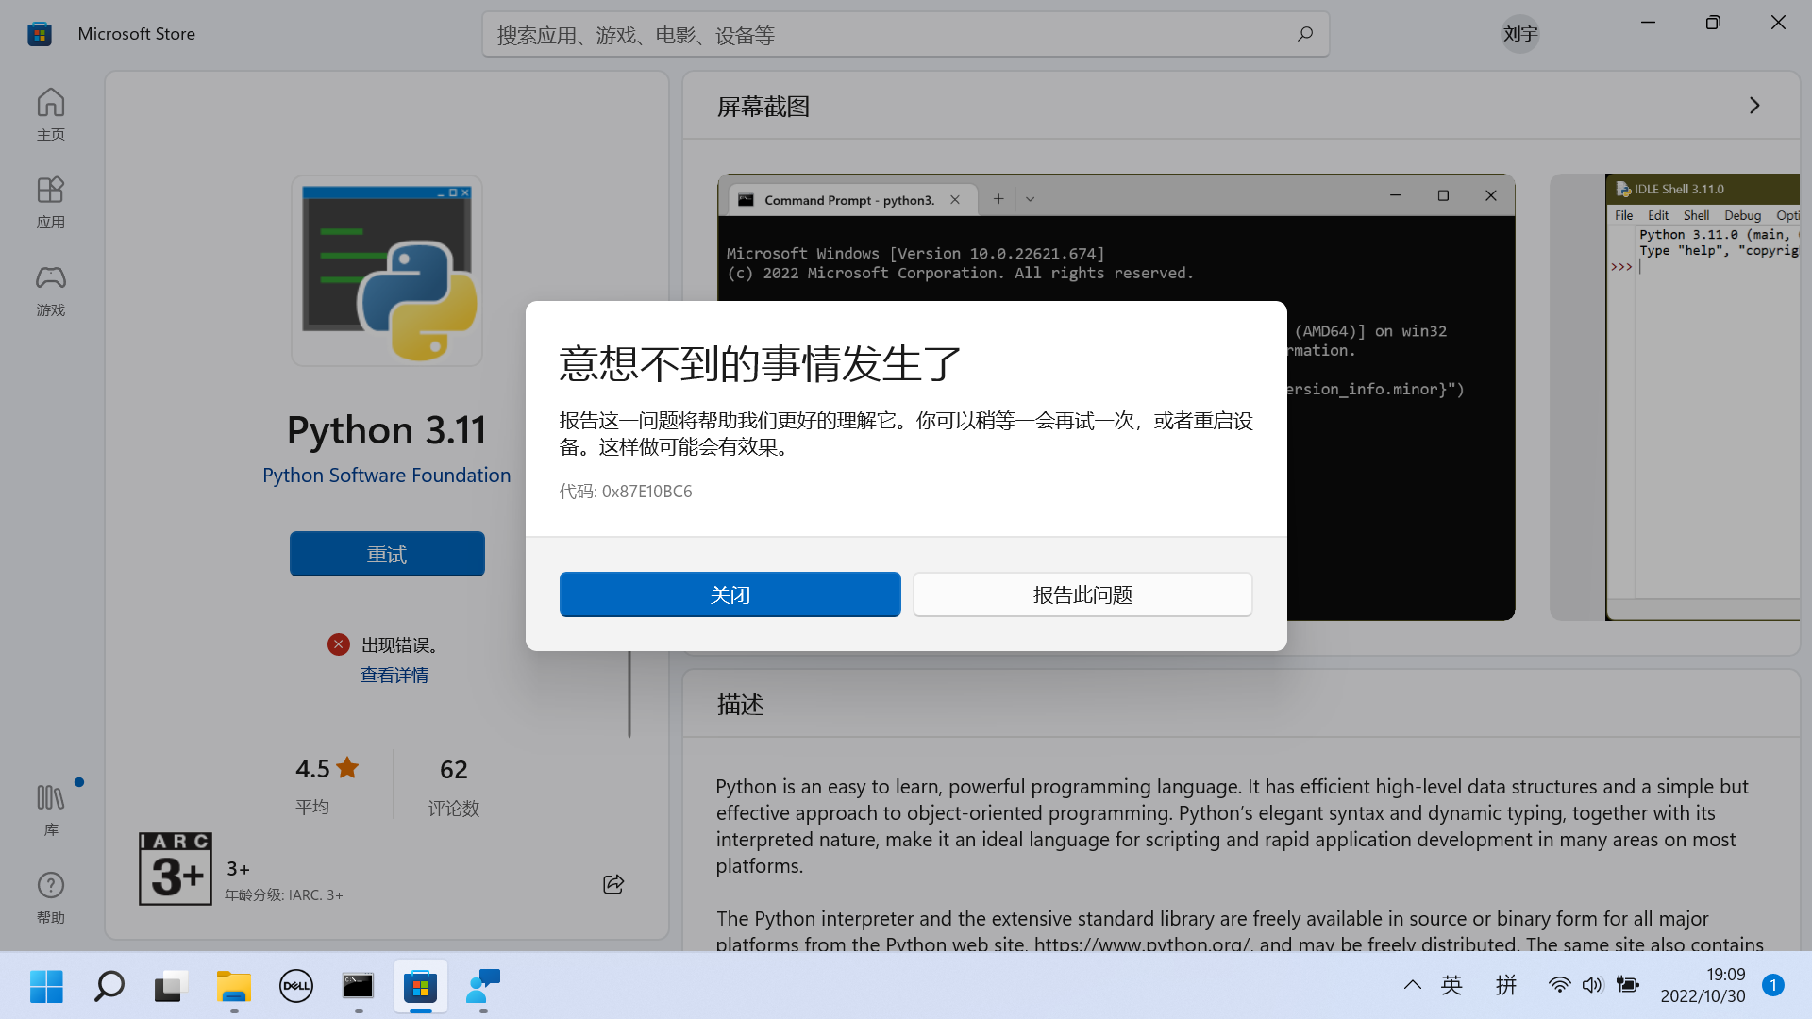Close the error dialog with 关闭
This screenshot has width=1812, height=1019.
pyautogui.click(x=730, y=594)
